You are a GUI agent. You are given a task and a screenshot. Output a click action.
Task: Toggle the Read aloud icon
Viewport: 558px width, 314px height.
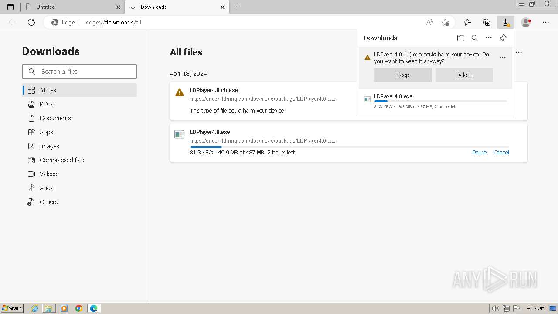[429, 22]
